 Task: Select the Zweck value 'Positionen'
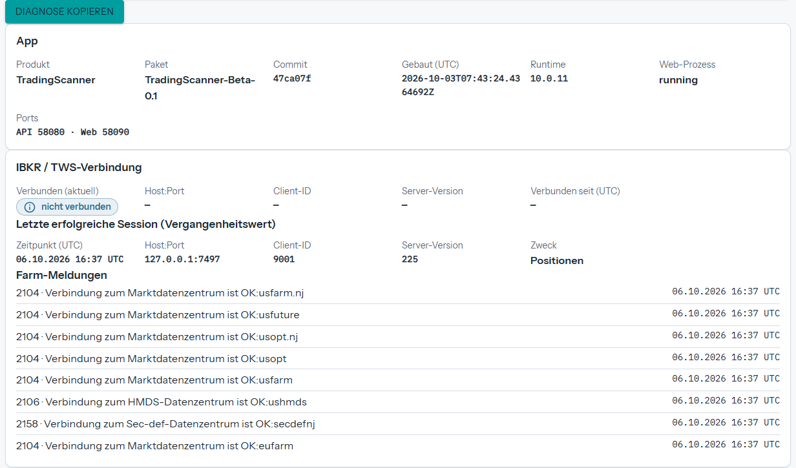click(557, 261)
